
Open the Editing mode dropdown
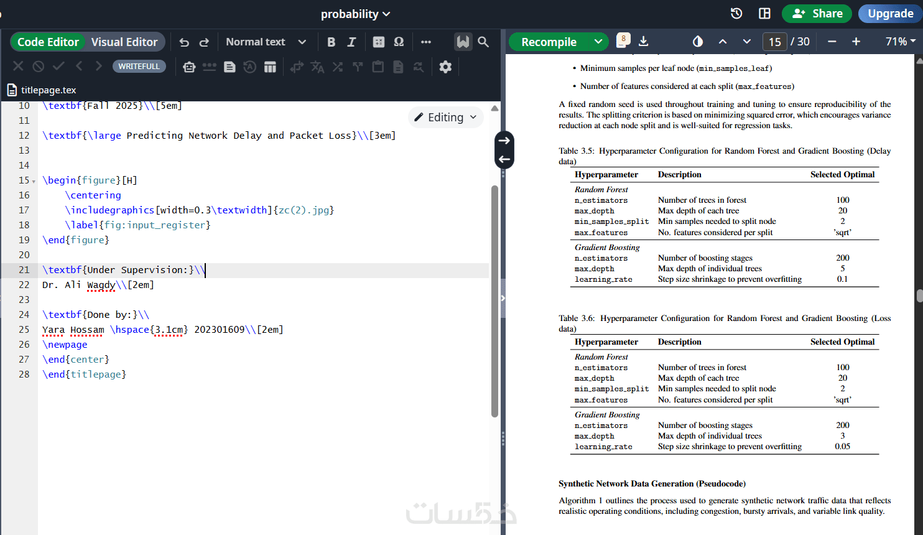(x=445, y=117)
